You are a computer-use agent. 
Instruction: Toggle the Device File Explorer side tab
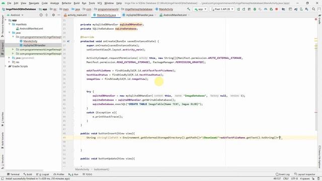(x=320, y=157)
